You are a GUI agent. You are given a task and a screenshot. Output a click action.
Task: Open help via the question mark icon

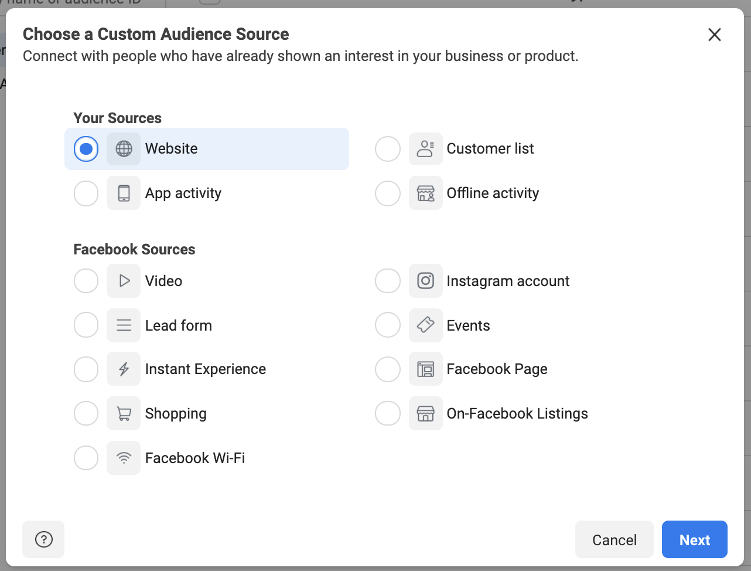click(43, 539)
